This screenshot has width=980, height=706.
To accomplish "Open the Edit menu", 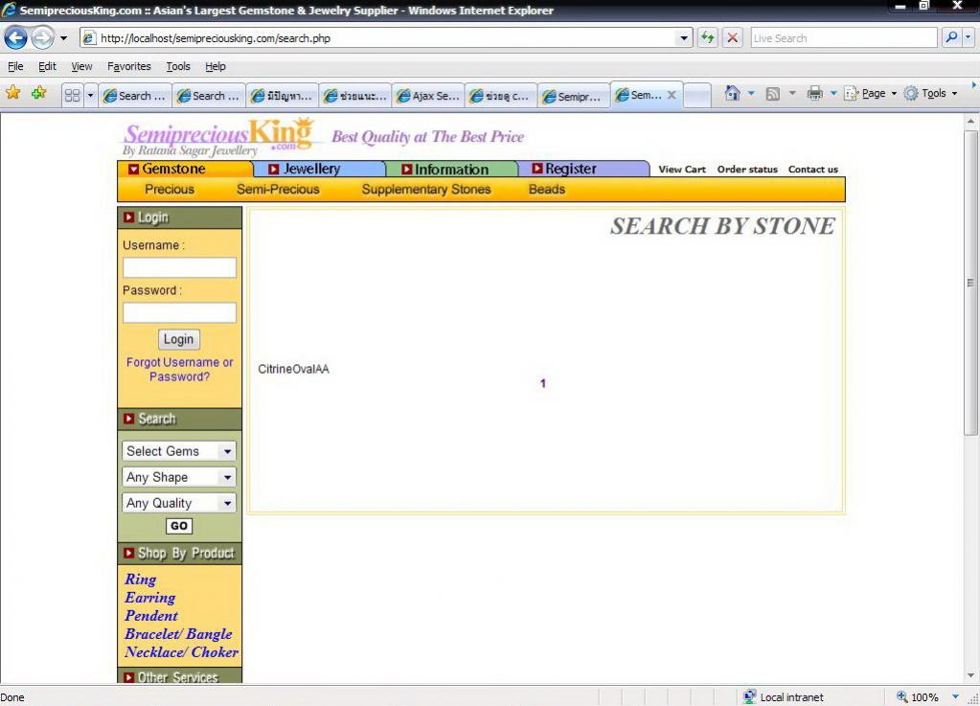I will (x=47, y=66).
